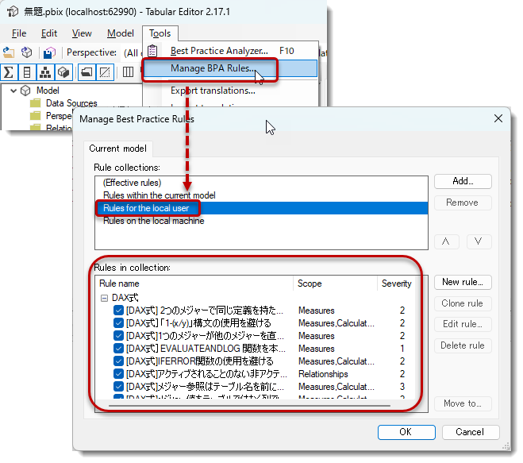Click the Cancel button

(x=471, y=432)
